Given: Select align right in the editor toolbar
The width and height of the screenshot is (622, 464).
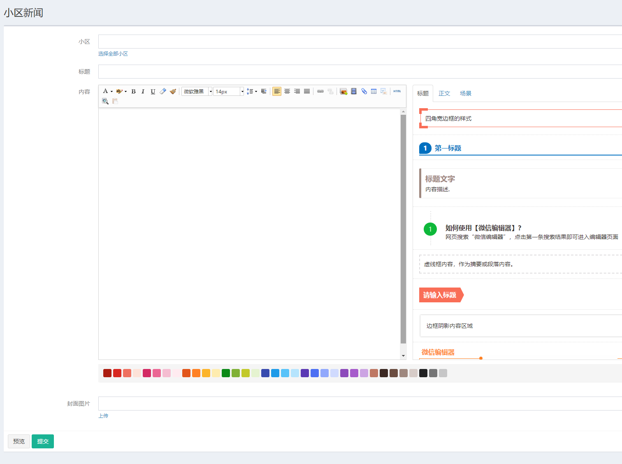Looking at the screenshot, I should point(297,91).
